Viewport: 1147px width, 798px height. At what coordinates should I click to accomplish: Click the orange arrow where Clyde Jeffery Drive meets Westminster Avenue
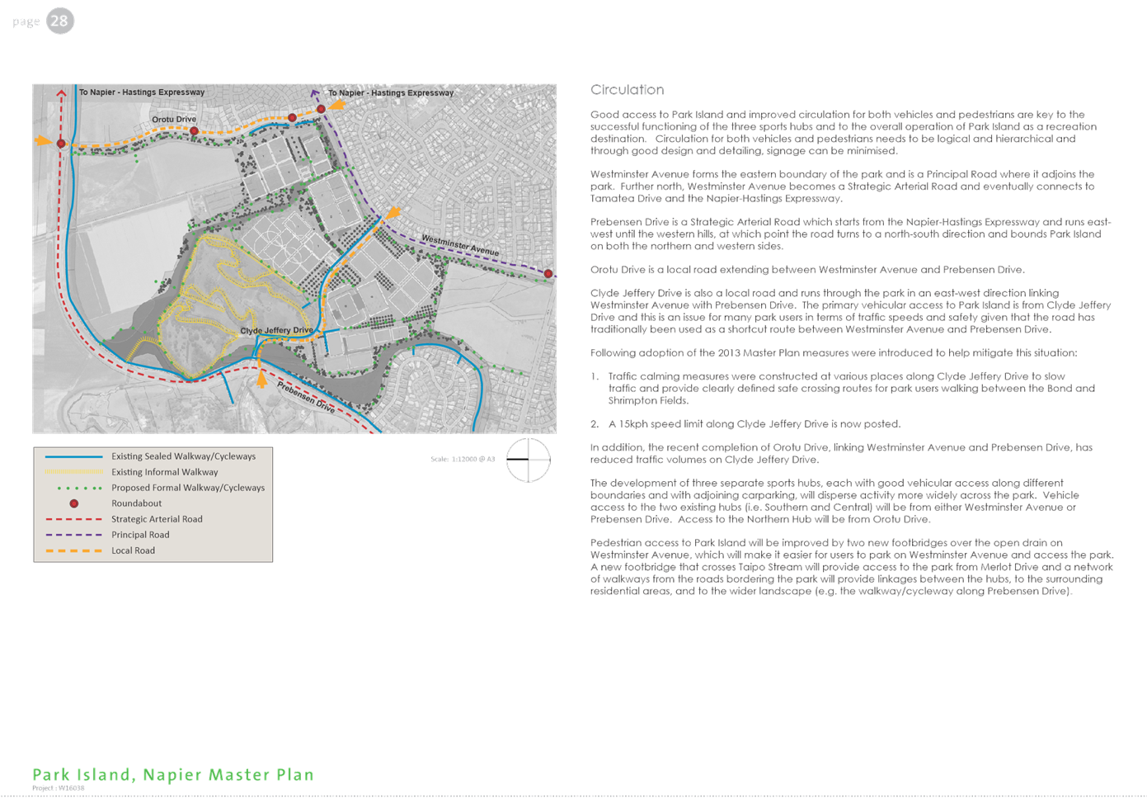pyautogui.click(x=392, y=214)
